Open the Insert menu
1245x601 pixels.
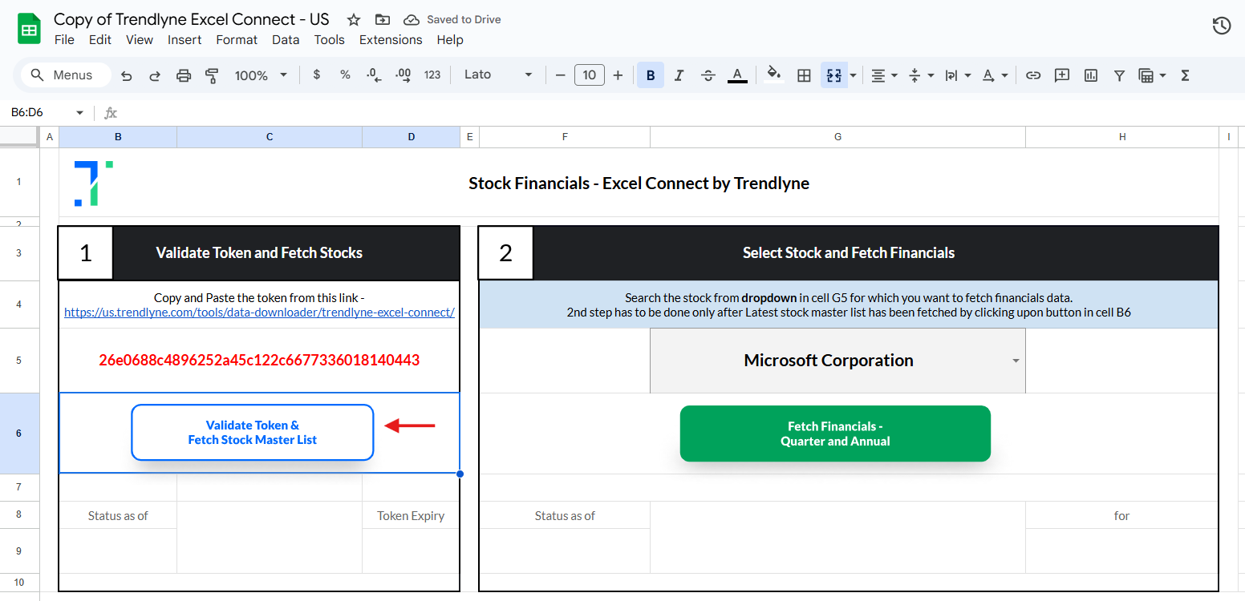[185, 40]
